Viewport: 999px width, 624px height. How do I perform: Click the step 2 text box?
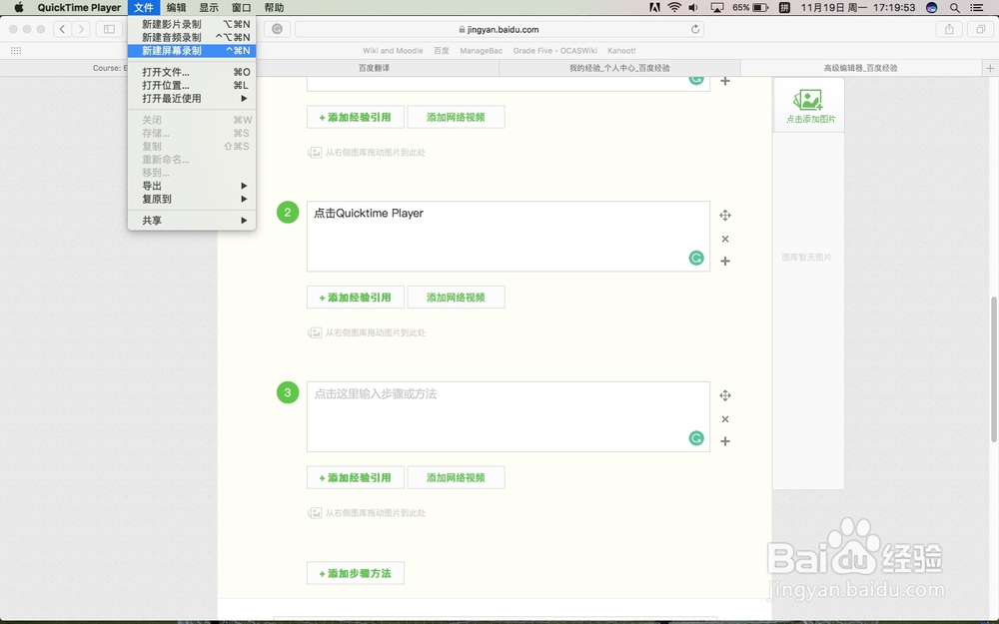[507, 237]
